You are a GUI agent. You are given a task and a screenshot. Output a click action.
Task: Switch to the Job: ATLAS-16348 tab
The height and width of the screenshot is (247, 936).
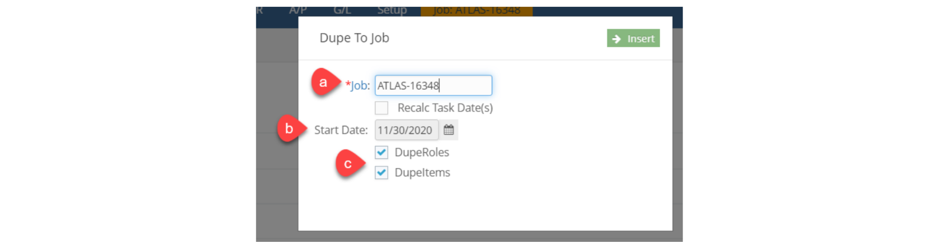click(477, 11)
